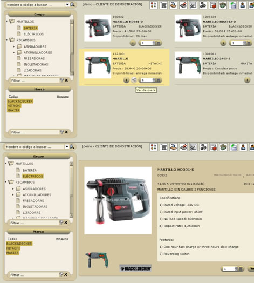Focus the Marca Filtrar field in list view
The height and width of the screenshot is (283, 254).
(35, 132)
